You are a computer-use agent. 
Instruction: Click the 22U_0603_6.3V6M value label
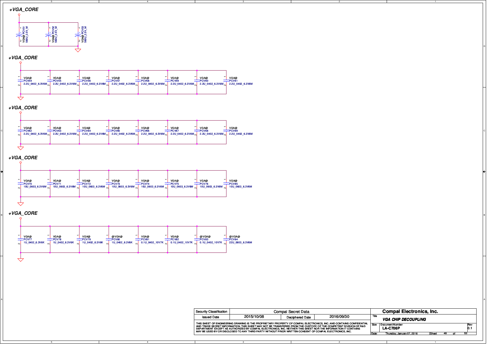pyautogui.click(x=240, y=242)
